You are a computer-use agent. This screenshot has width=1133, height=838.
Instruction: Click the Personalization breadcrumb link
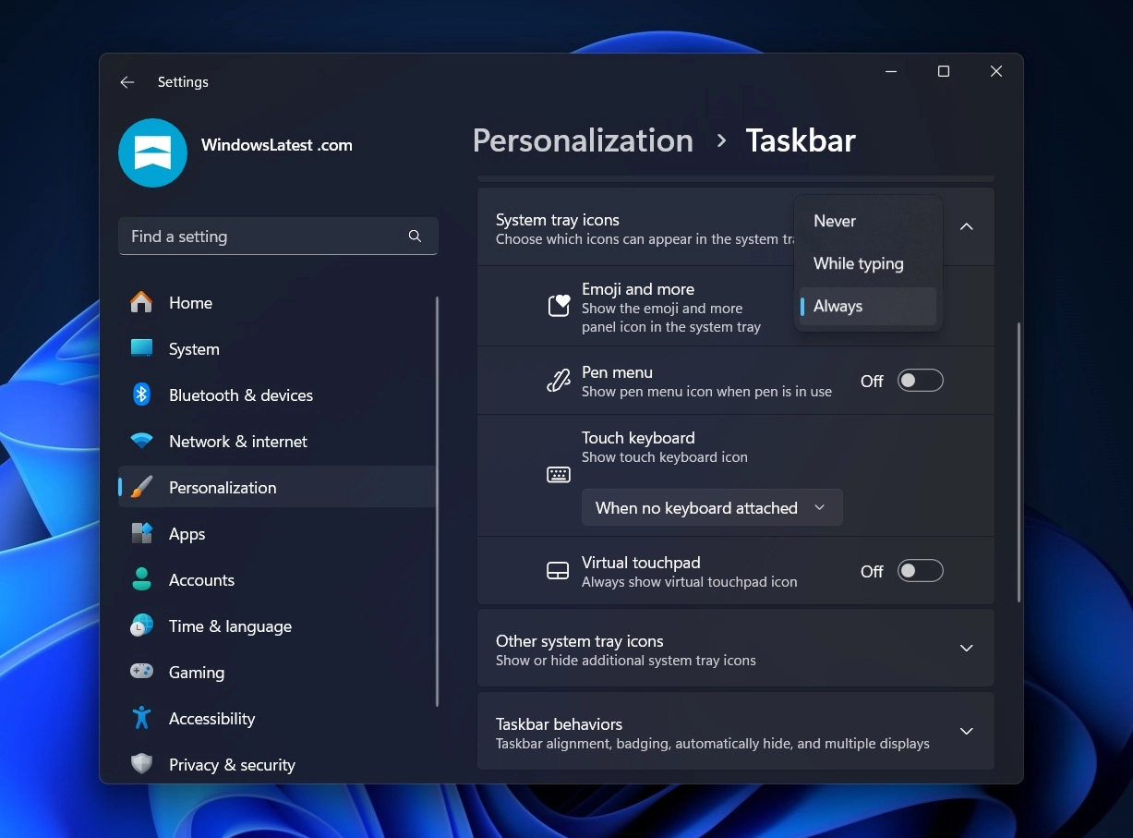[x=582, y=140]
